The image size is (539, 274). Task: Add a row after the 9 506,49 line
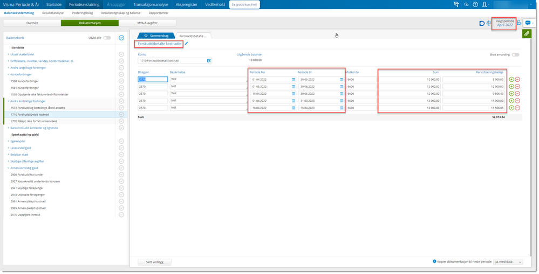click(511, 94)
